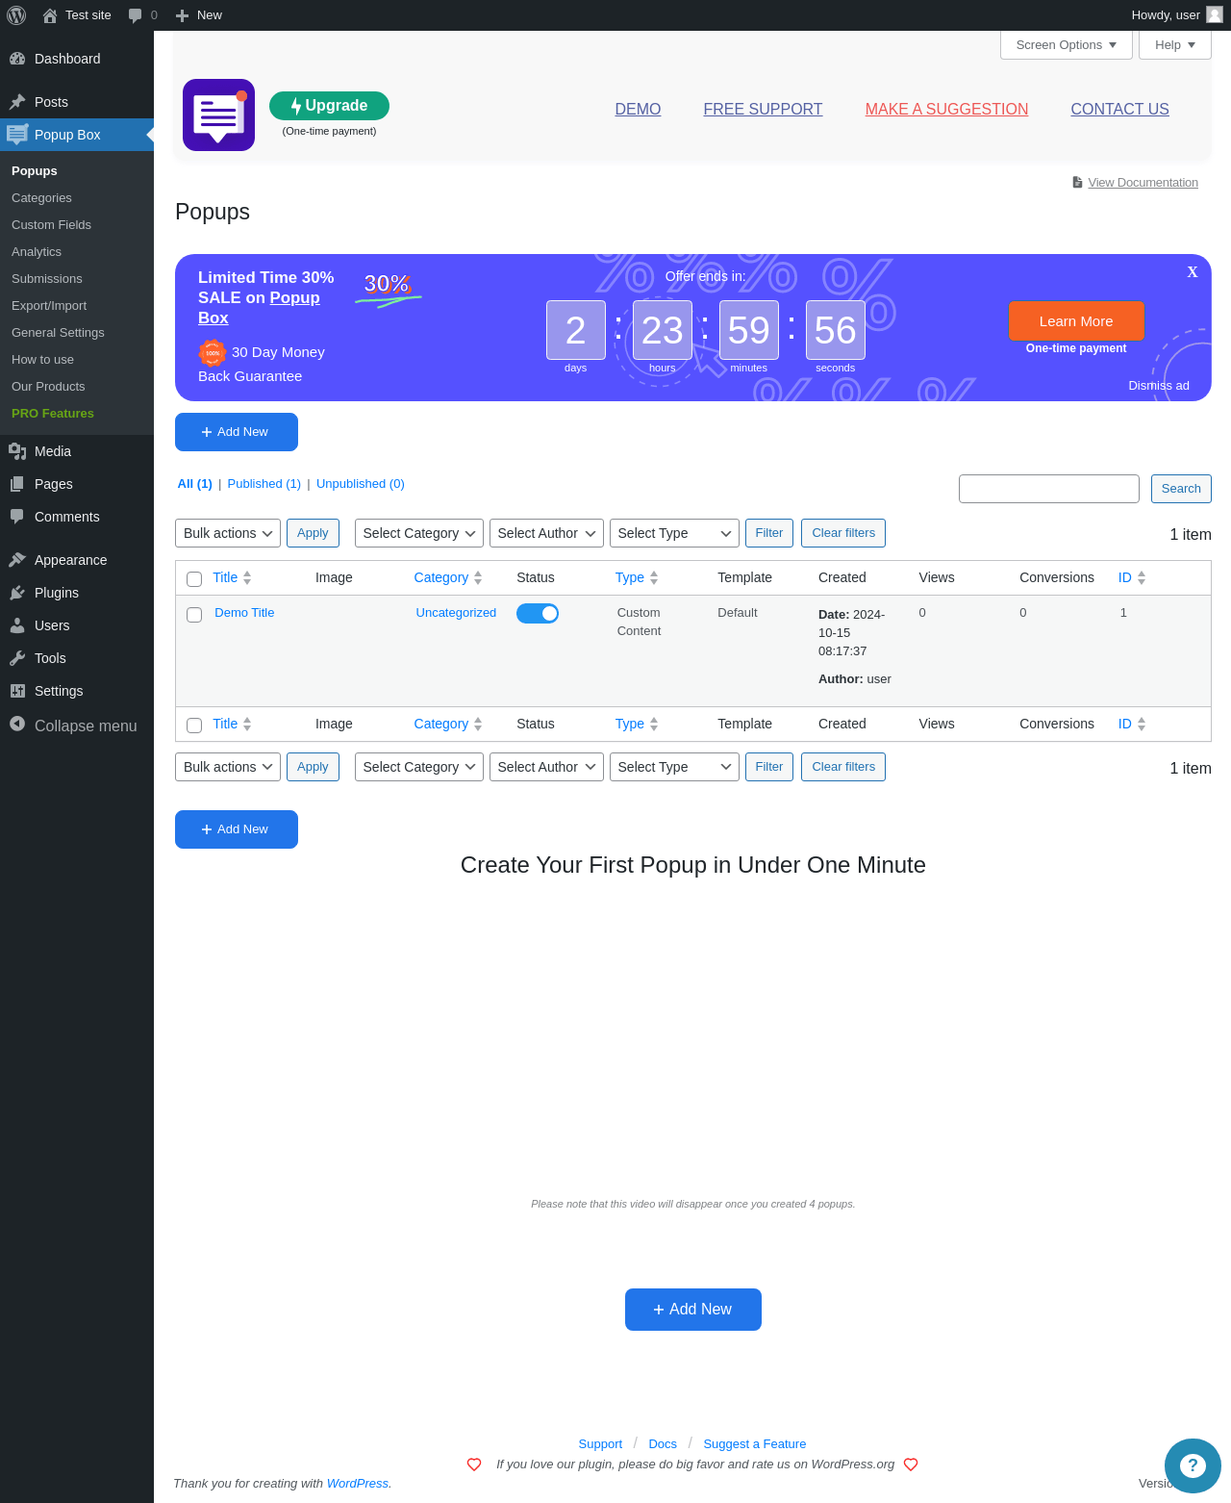The width and height of the screenshot is (1231, 1503).
Task: Open the Demo Title popup link
Action: click(x=244, y=613)
